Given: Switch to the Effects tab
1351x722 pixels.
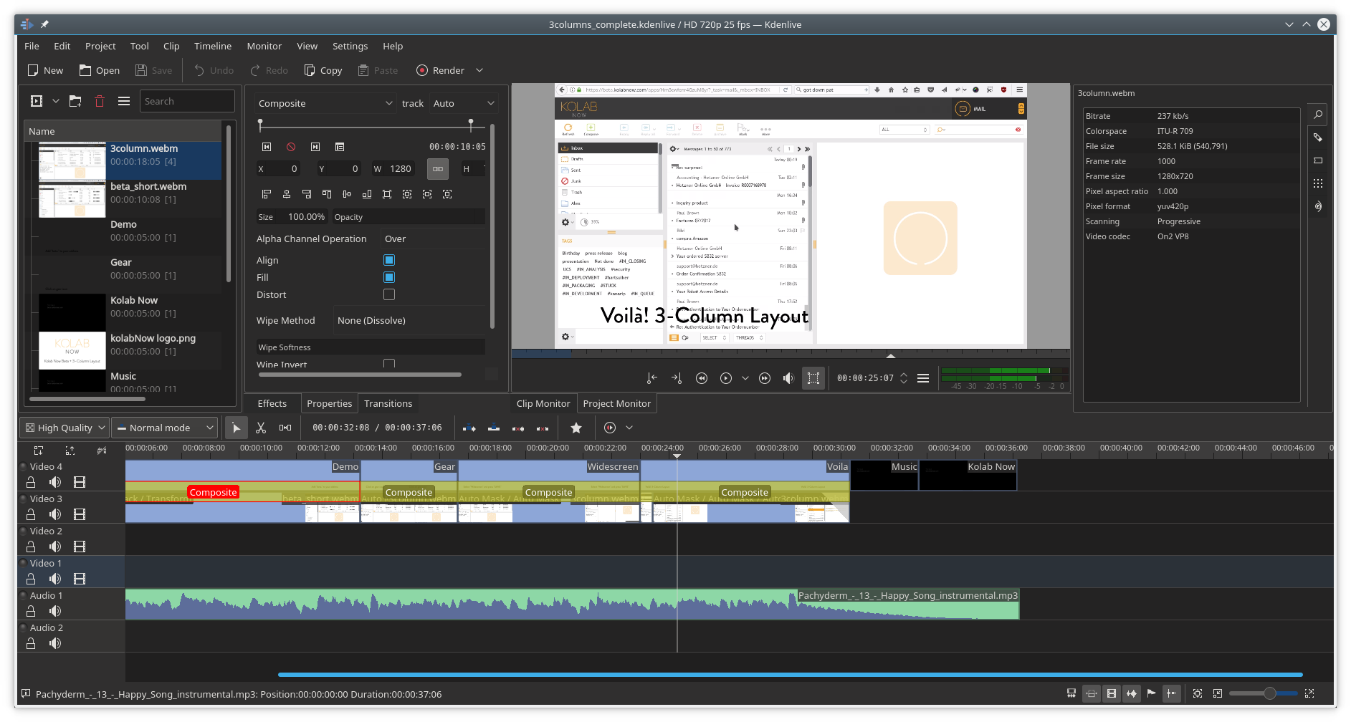Looking at the screenshot, I should (x=272, y=403).
